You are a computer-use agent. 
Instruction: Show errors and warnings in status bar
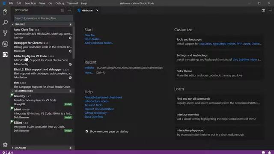click(8, 152)
